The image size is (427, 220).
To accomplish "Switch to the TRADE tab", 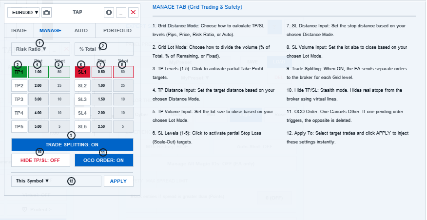I will (19, 31).
